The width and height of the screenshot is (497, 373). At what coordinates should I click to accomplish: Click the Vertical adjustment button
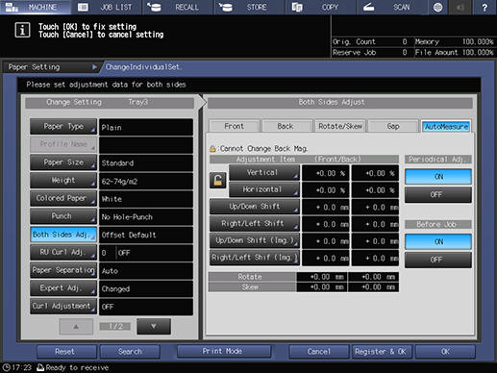pyautogui.click(x=264, y=172)
